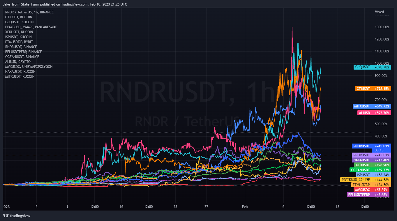Click the XEDUSDT +196.90% price label
This screenshot has height=221, width=397.
pos(373,165)
